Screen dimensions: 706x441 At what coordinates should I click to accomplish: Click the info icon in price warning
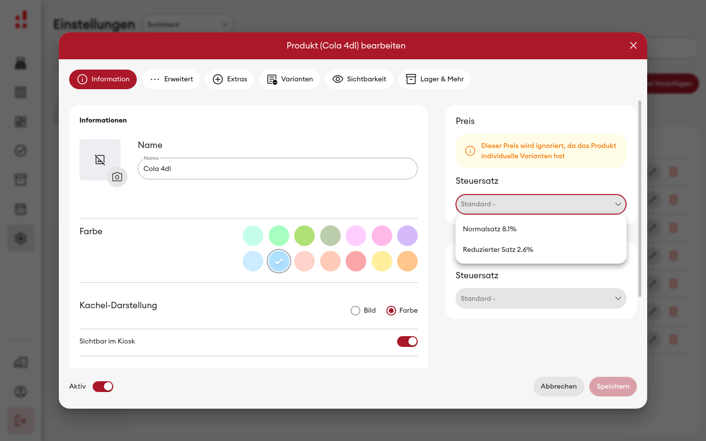point(470,151)
